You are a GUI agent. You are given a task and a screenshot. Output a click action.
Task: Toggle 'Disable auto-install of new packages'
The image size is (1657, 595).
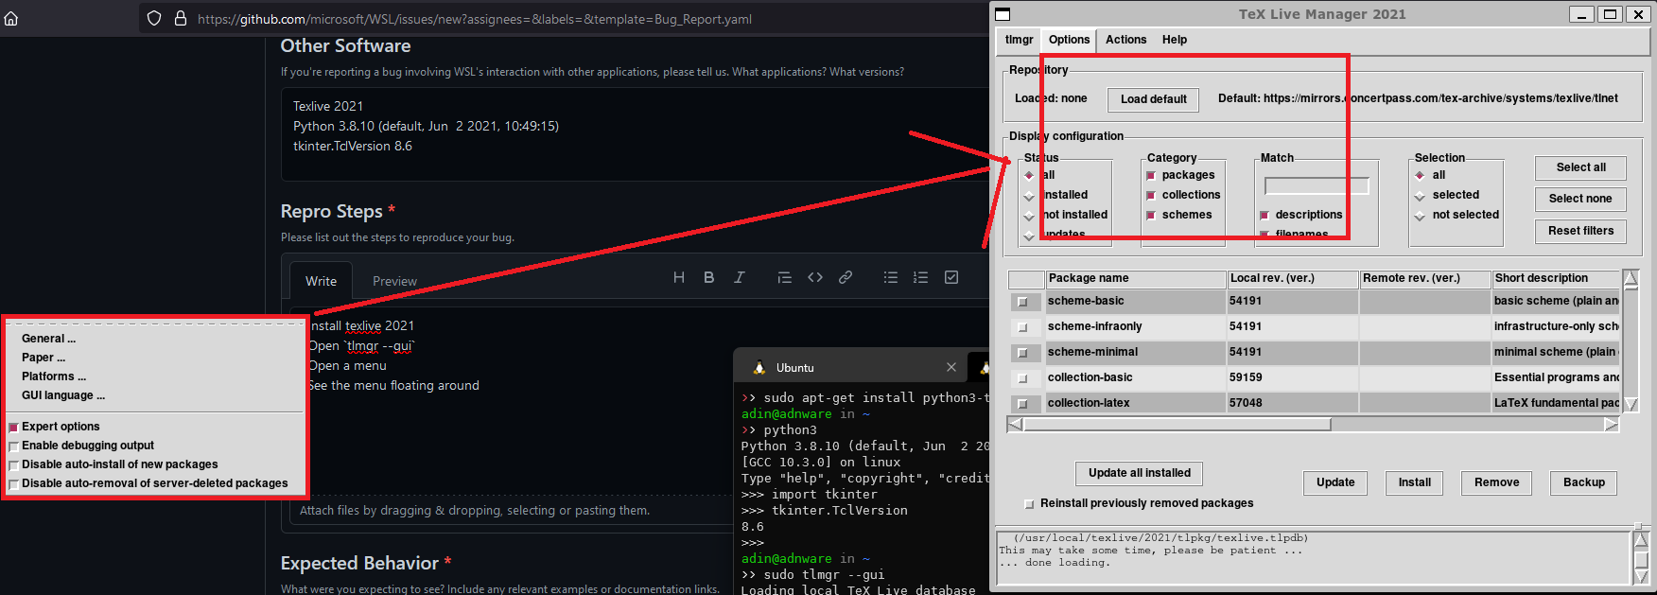click(13, 465)
